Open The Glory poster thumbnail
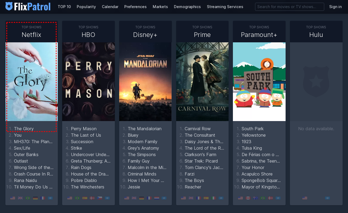This screenshot has width=348, height=213. (32, 82)
